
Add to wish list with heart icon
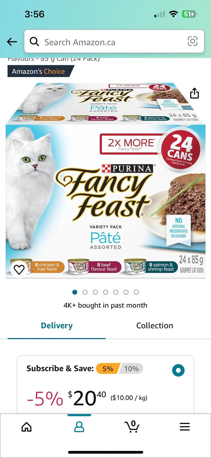19,269
